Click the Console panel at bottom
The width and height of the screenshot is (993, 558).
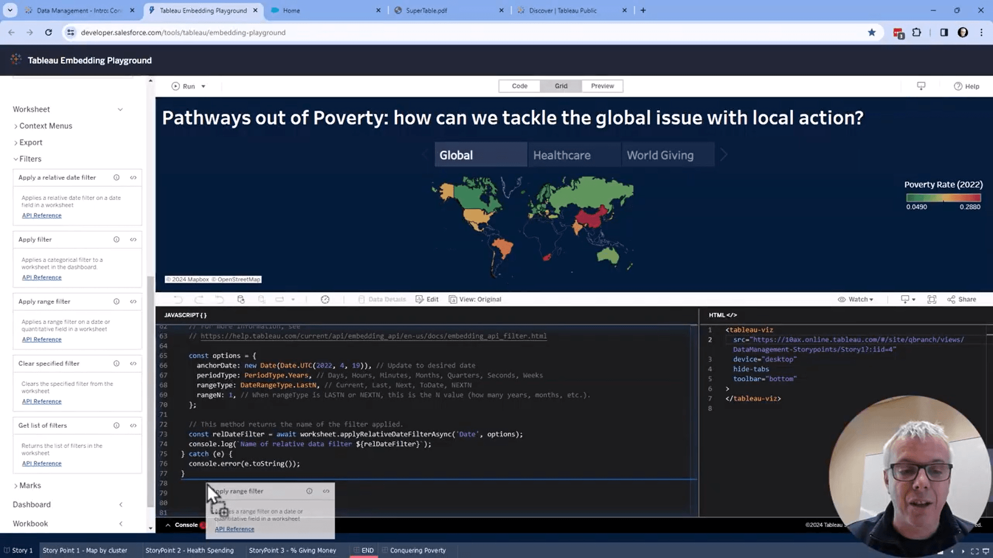pyautogui.click(x=186, y=524)
